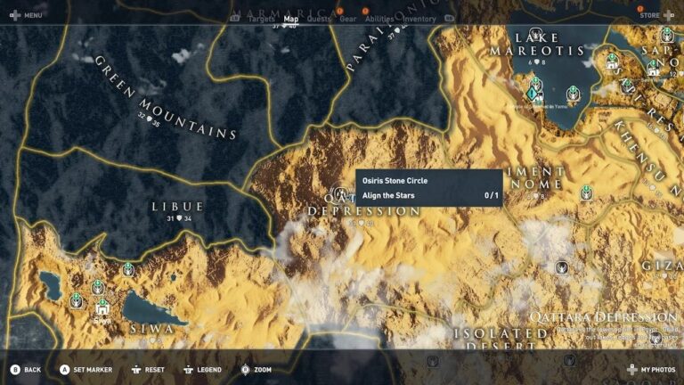Switch to the Targets tab
This screenshot has height=385, width=684.
tap(261, 19)
